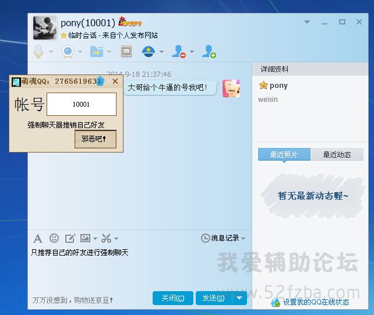Click the message text input area
The width and height of the screenshot is (374, 315).
140,267
